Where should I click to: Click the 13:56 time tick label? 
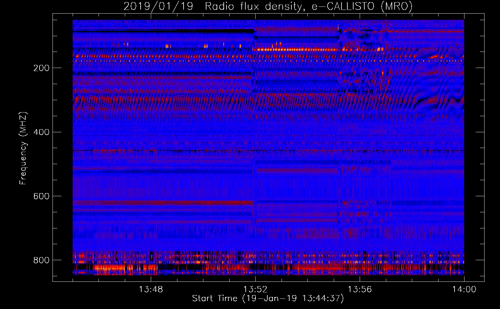[x=360, y=290]
